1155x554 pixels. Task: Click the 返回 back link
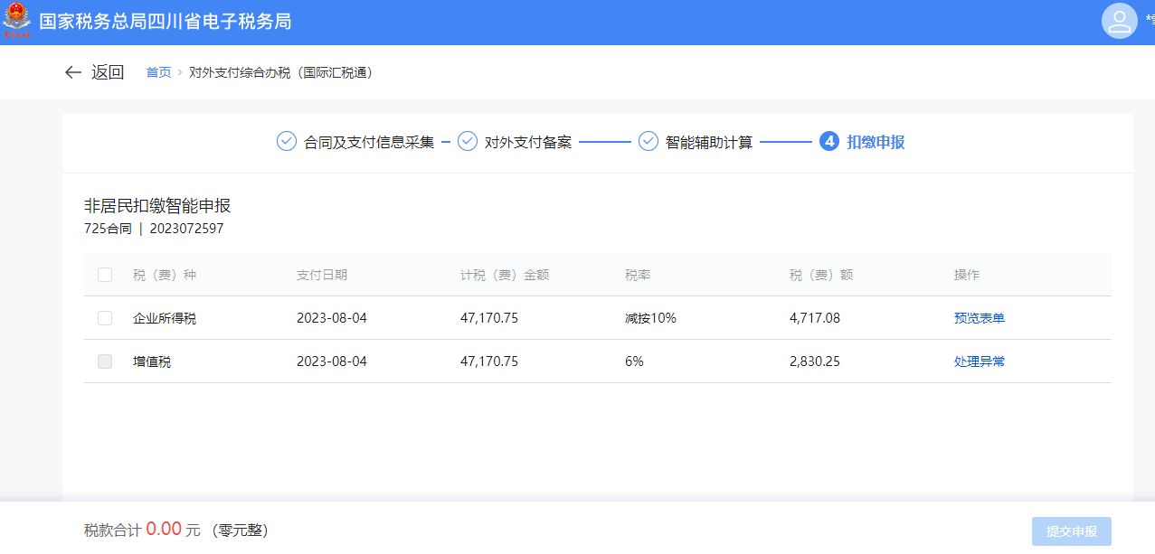(x=108, y=72)
